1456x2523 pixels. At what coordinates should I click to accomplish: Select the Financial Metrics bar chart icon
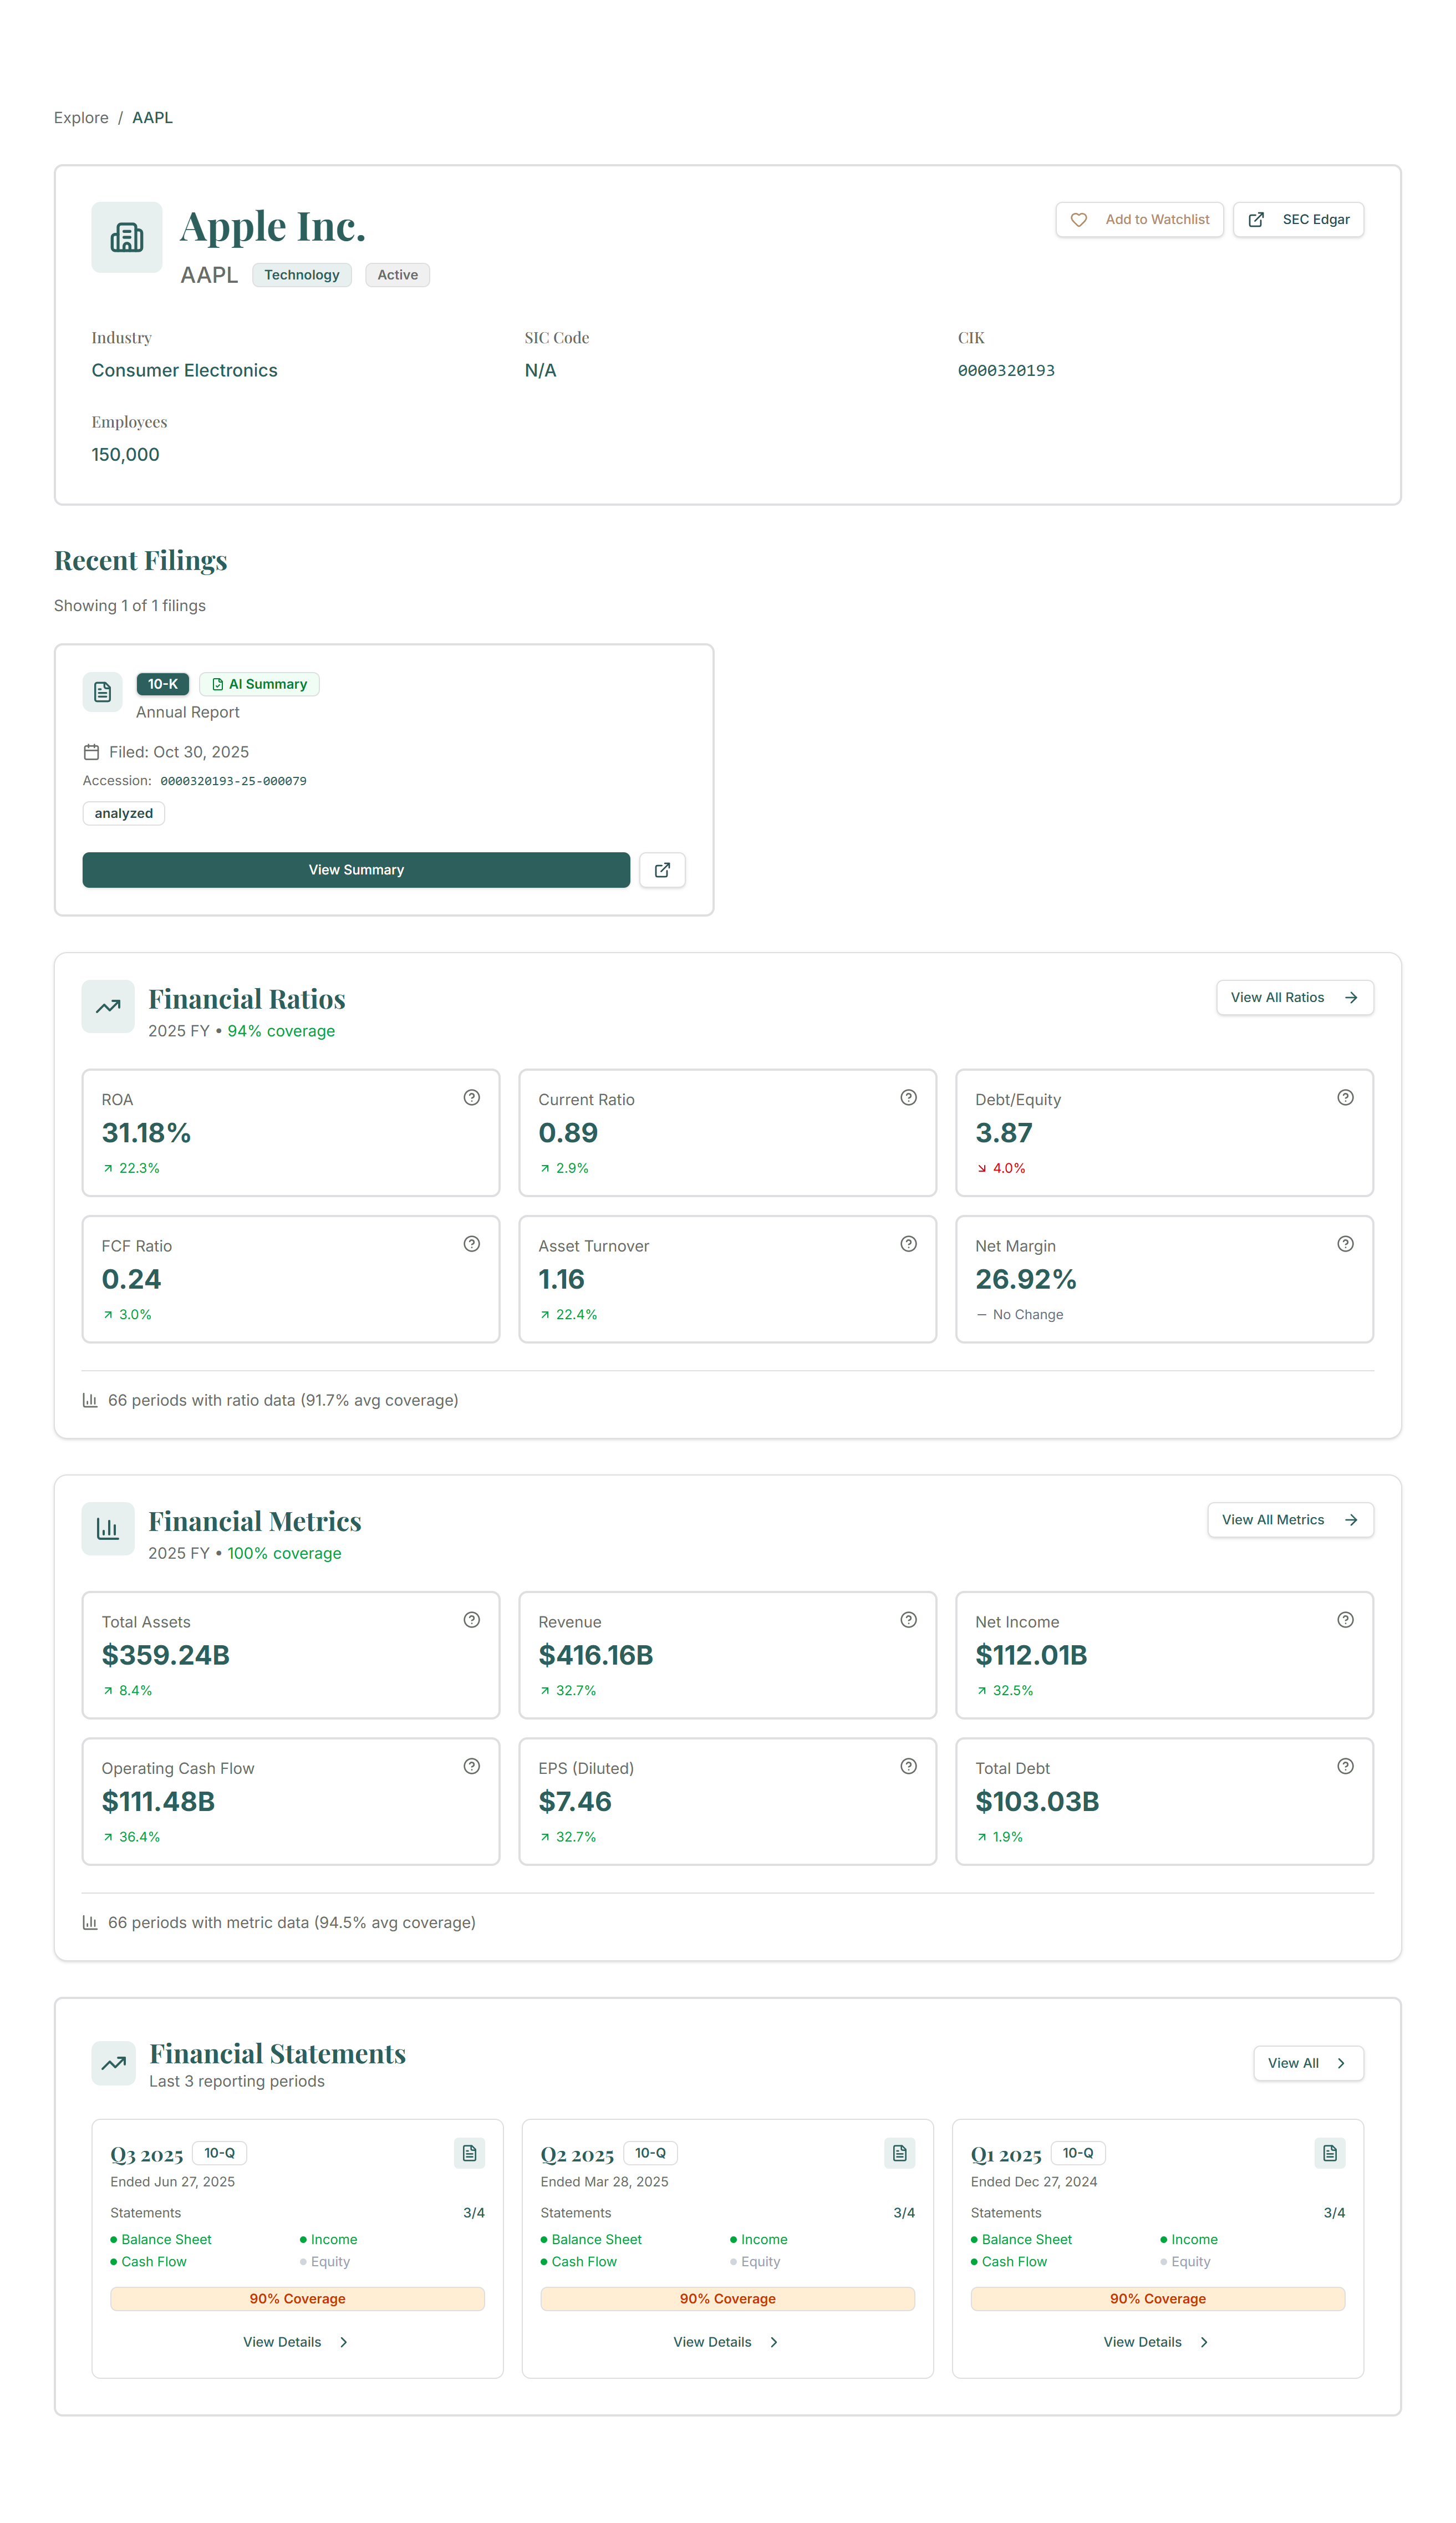107,1528
